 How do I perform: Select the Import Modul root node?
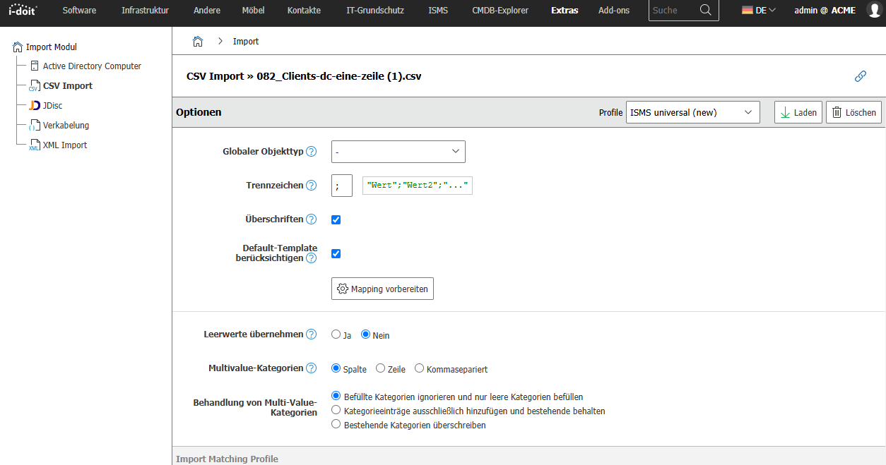click(52, 47)
